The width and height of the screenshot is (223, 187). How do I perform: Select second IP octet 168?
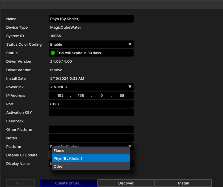81,95
